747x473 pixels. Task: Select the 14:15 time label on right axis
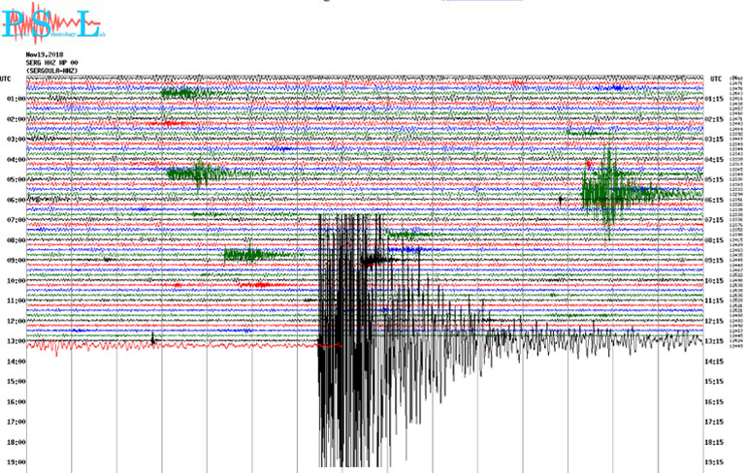pyautogui.click(x=715, y=362)
